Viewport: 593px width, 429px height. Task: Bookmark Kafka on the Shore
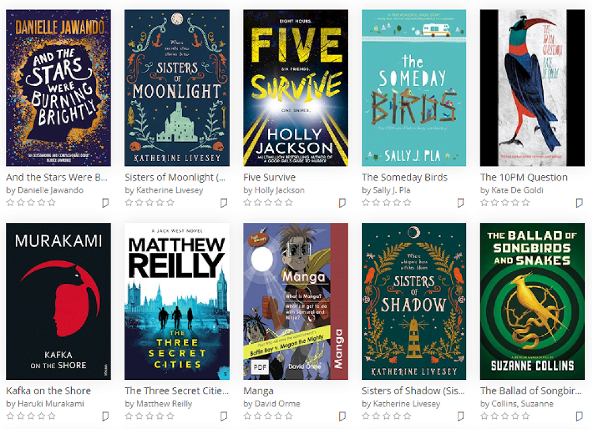click(x=106, y=416)
